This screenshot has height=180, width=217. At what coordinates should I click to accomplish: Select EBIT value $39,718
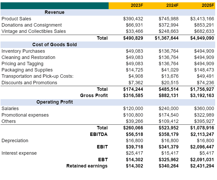134,147
